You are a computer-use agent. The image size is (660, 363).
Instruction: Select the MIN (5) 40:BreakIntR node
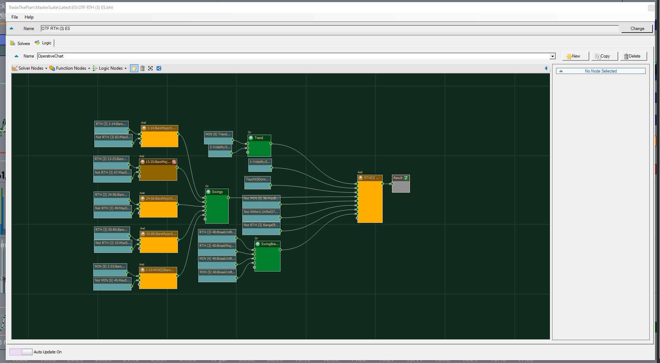point(217,276)
